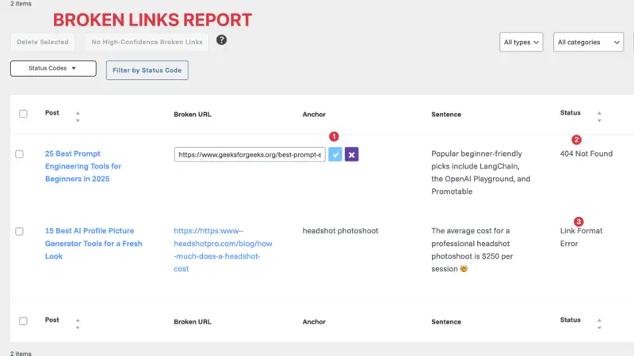Image resolution: width=634 pixels, height=356 pixels.
Task: Click the Anchor header in footer row
Action: pyautogui.click(x=314, y=322)
